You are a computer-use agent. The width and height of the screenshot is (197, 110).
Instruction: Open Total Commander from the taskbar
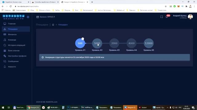click(x=19, y=108)
